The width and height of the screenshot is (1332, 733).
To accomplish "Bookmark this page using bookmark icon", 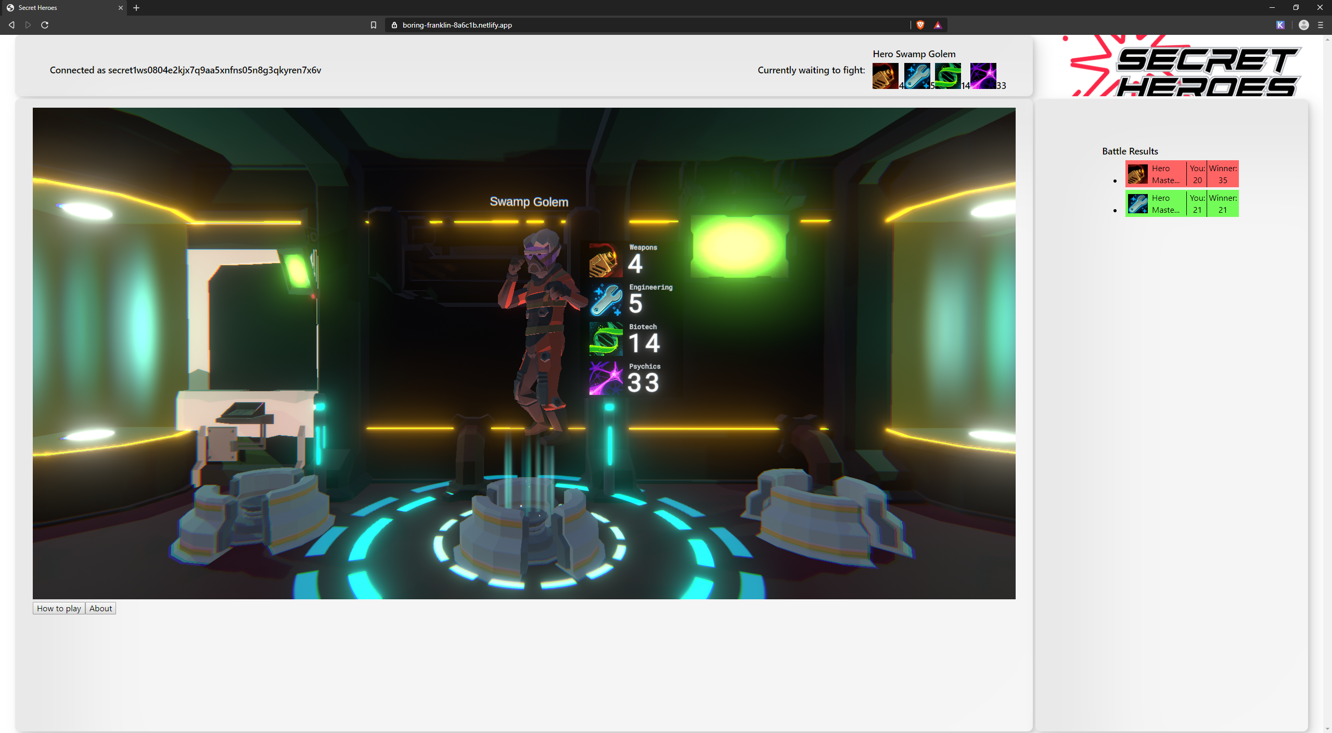I will (373, 25).
